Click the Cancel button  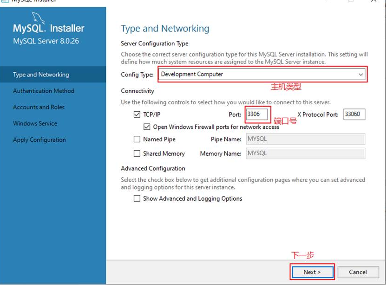coord(358,272)
